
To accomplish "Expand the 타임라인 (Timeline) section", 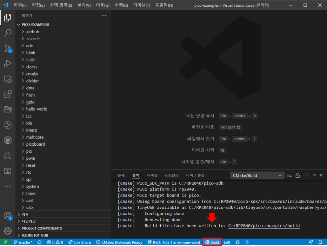I will (x=64, y=221).
